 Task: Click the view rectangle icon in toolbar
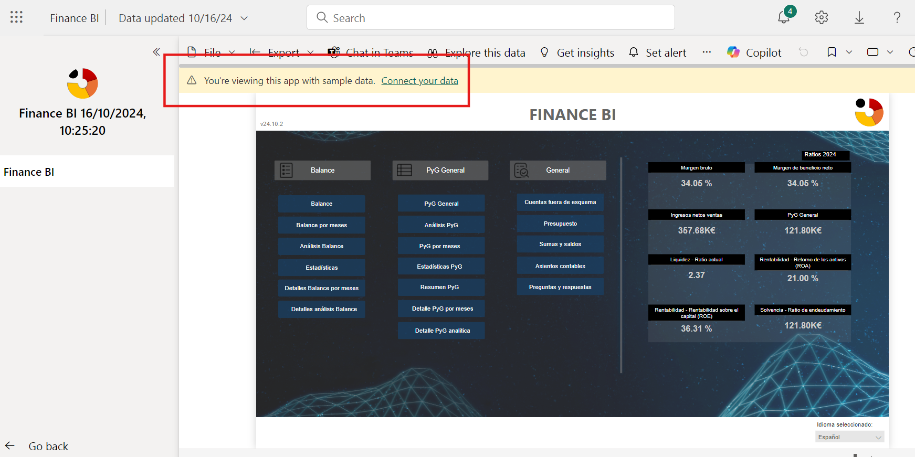(x=872, y=52)
